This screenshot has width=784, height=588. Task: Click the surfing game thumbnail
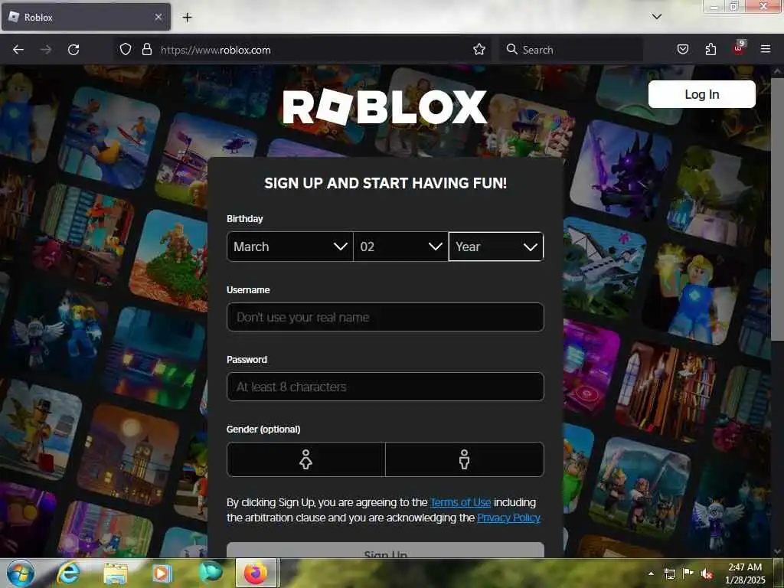click(109, 138)
